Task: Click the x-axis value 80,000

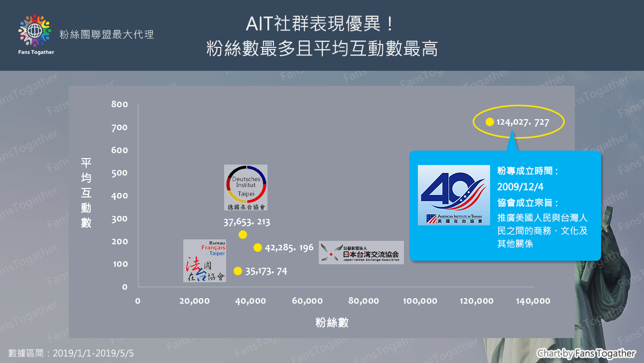Action: [364, 301]
